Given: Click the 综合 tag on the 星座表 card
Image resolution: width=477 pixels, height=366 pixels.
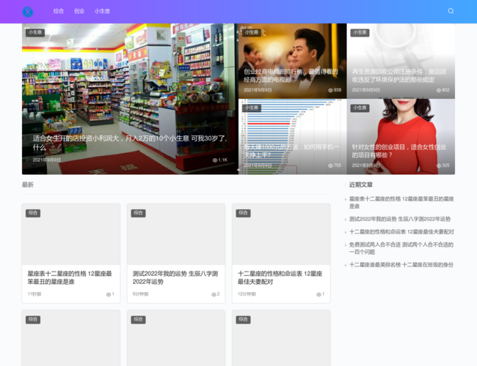Looking at the screenshot, I should pos(33,213).
